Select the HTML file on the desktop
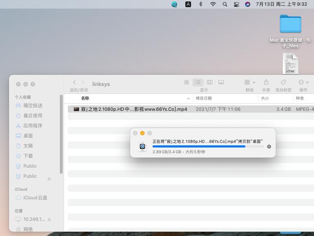This screenshot has height=236, width=314. [290, 64]
